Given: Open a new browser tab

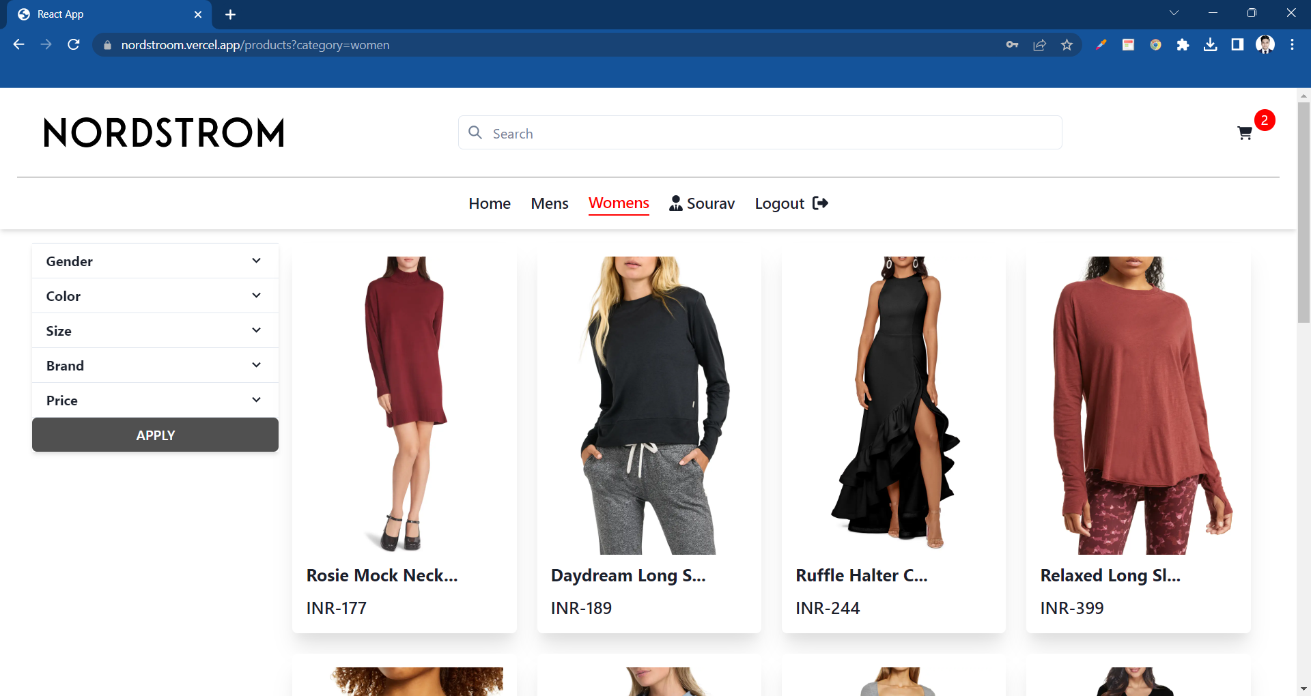Looking at the screenshot, I should pos(230,14).
